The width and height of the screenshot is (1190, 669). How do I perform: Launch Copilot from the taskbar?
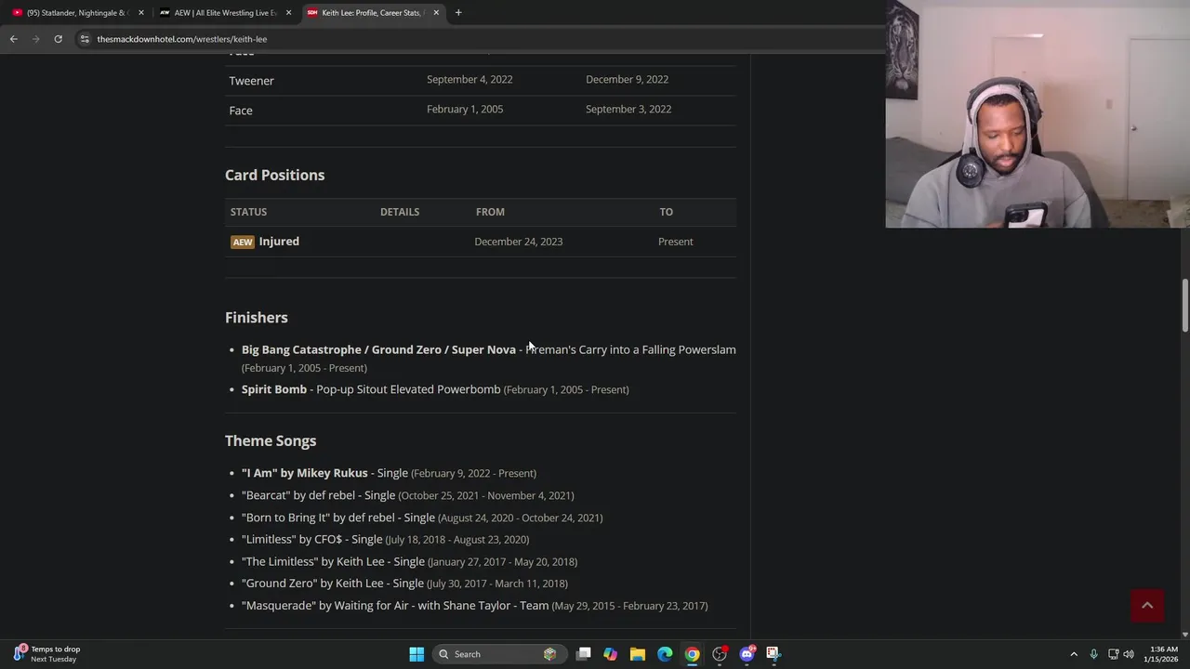pyautogui.click(x=611, y=654)
